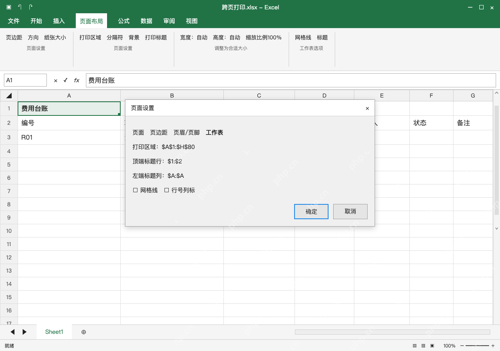
Task: Tick the 网格线 checkbox in the dialog
Action: (136, 190)
